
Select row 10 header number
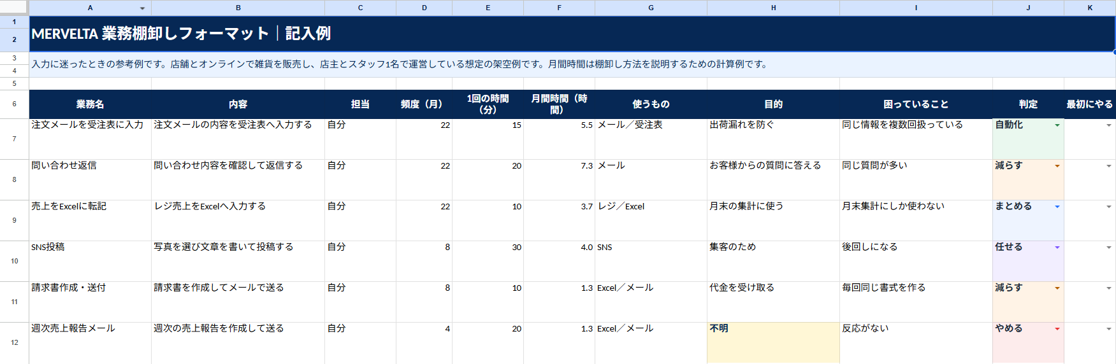point(14,261)
